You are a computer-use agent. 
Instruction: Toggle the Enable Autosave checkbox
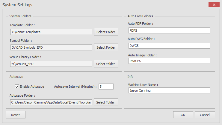[x=17, y=87]
